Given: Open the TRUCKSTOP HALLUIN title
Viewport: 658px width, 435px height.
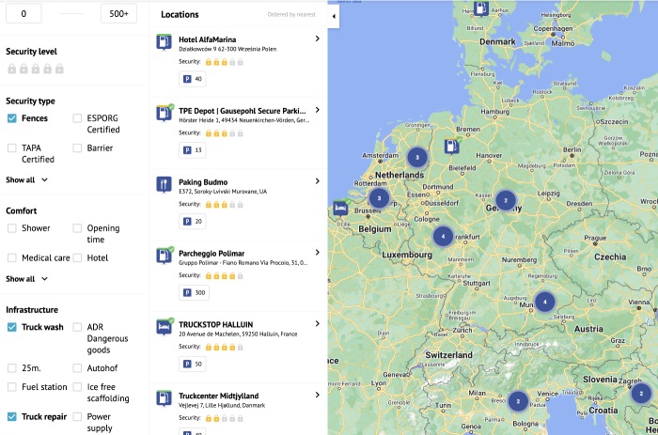Looking at the screenshot, I should pyautogui.click(x=215, y=325).
